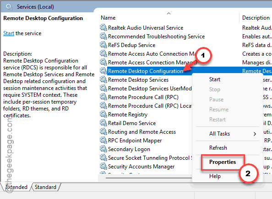The width and height of the screenshot is (272, 199).
Task: Click Help in the context menu
Action: tap(215, 176)
